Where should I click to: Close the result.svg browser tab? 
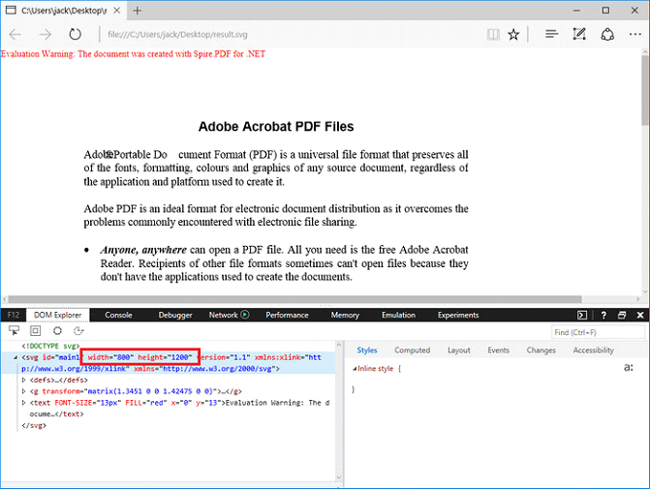[117, 11]
